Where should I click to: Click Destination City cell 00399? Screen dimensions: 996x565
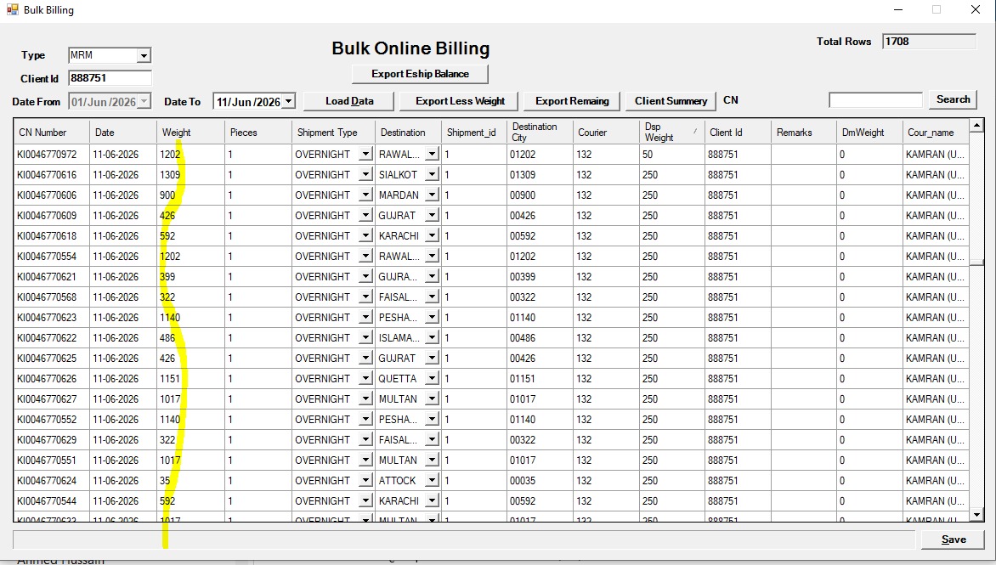pyautogui.click(x=540, y=277)
